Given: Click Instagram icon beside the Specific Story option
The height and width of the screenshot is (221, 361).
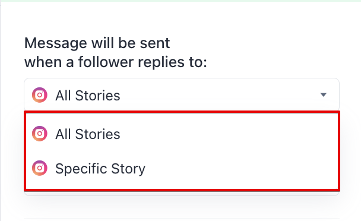Looking at the screenshot, I should [40, 168].
